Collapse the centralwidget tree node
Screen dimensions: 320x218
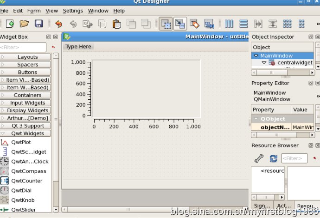click(x=264, y=62)
